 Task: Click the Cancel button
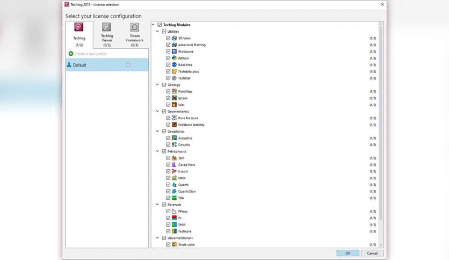point(372,253)
